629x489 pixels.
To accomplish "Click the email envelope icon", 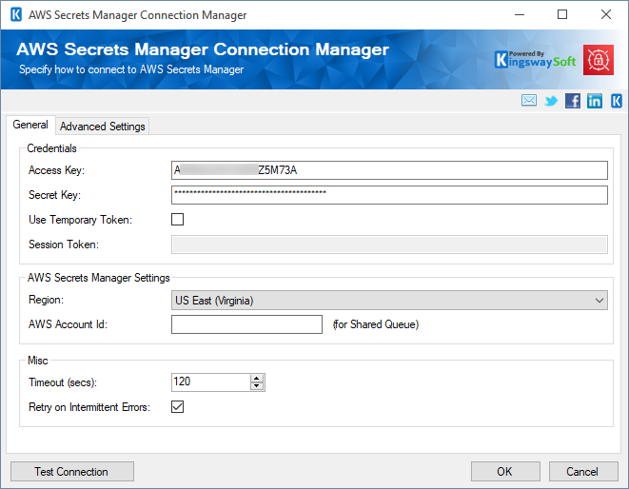I will tap(529, 100).
